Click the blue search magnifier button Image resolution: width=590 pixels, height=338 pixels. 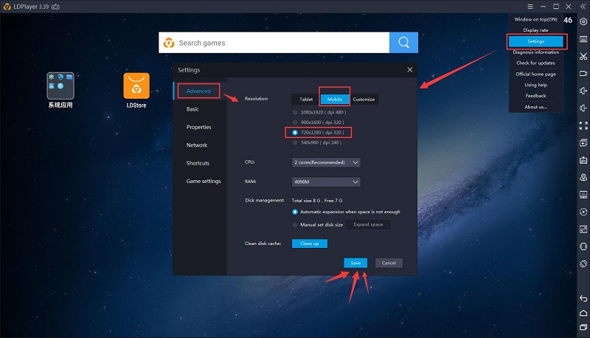pos(403,43)
